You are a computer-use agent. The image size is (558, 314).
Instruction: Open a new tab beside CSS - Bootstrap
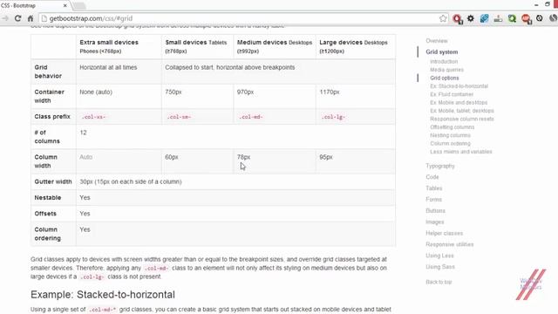(79, 6)
